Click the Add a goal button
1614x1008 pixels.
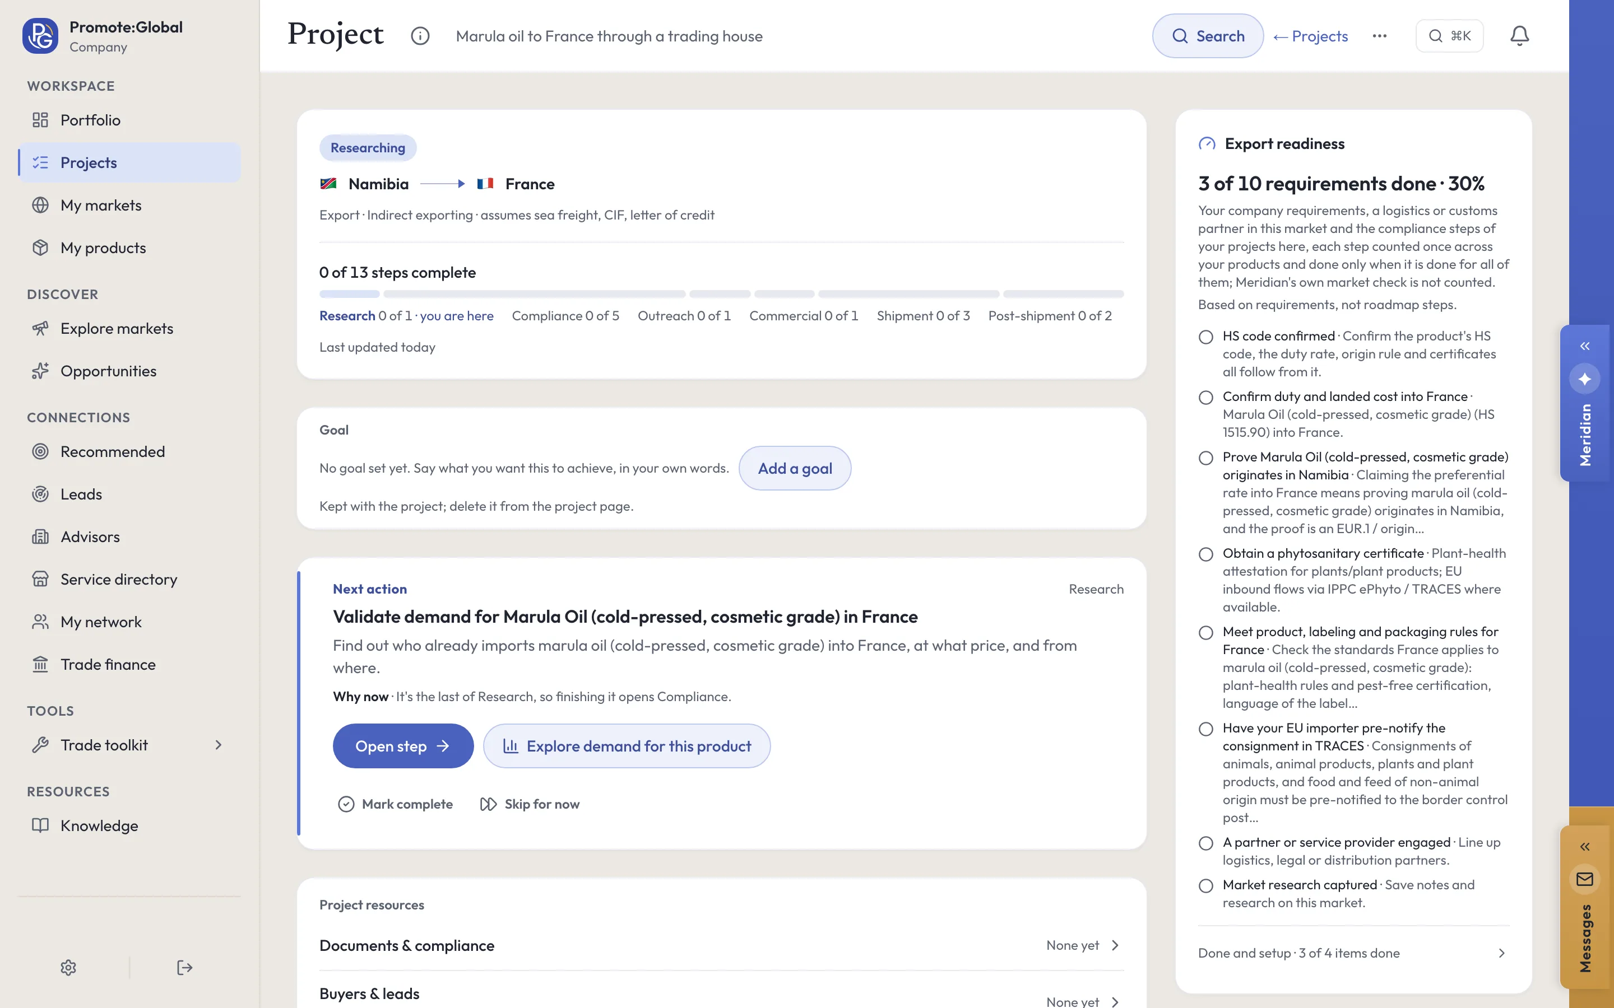click(795, 468)
